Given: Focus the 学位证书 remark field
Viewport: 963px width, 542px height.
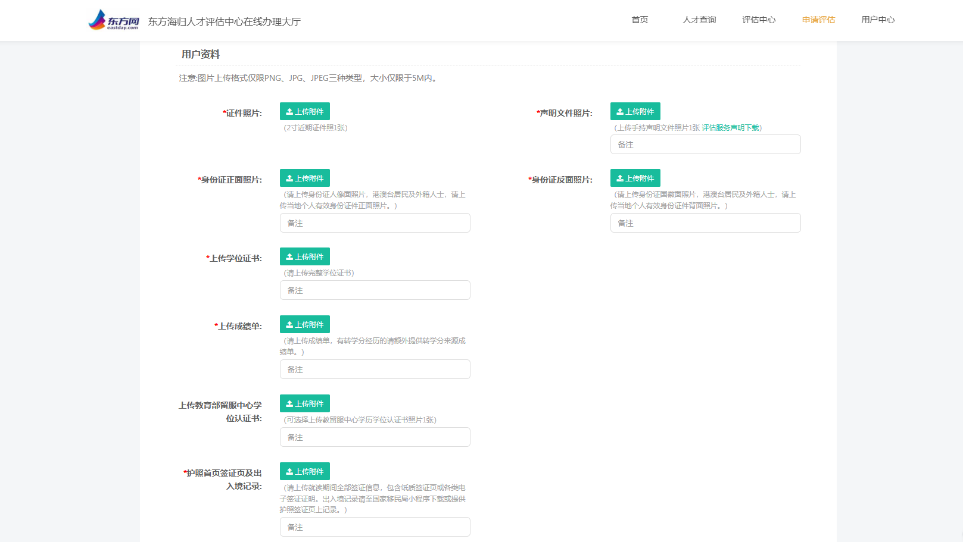Looking at the screenshot, I should (375, 290).
